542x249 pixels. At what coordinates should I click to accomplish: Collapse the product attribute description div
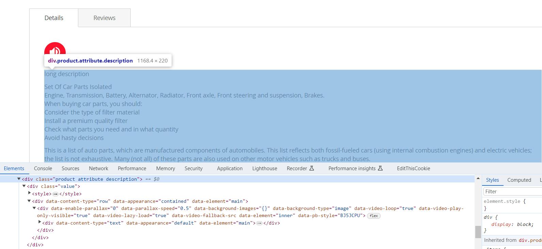coord(19,179)
